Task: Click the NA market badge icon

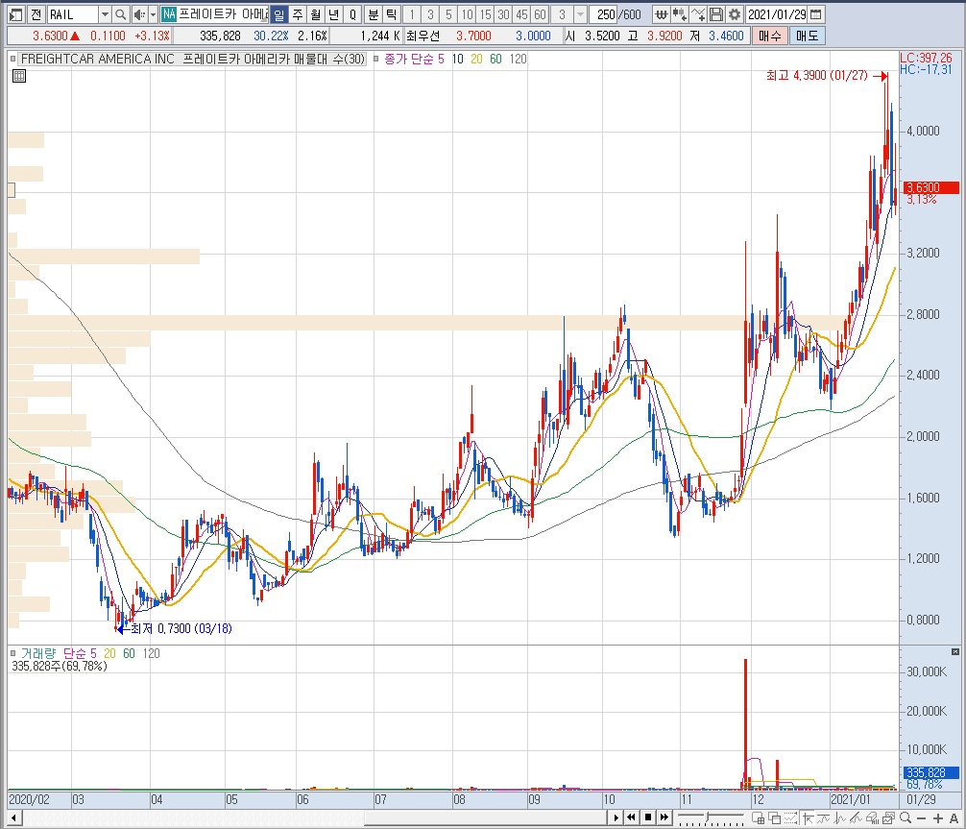Action: [169, 14]
